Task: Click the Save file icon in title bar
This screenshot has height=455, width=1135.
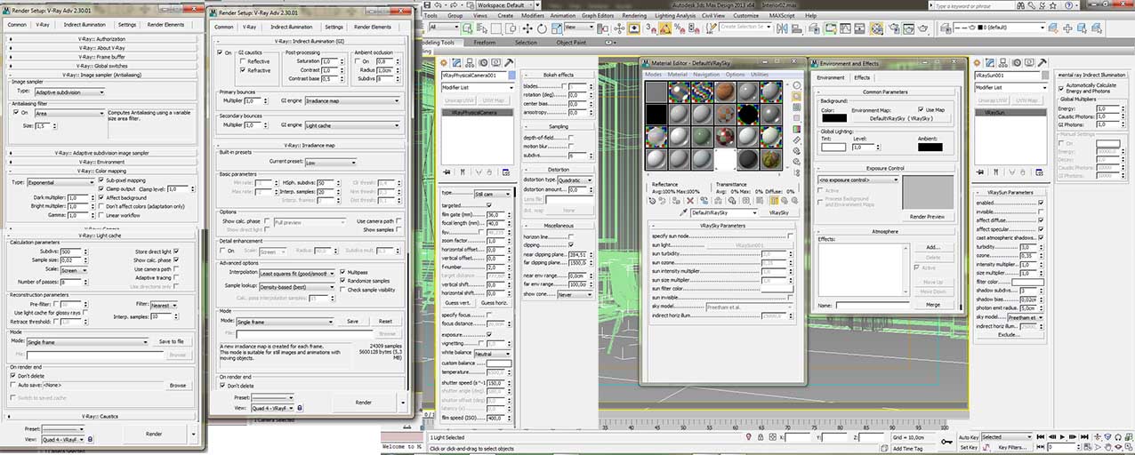Action: [x=427, y=4]
